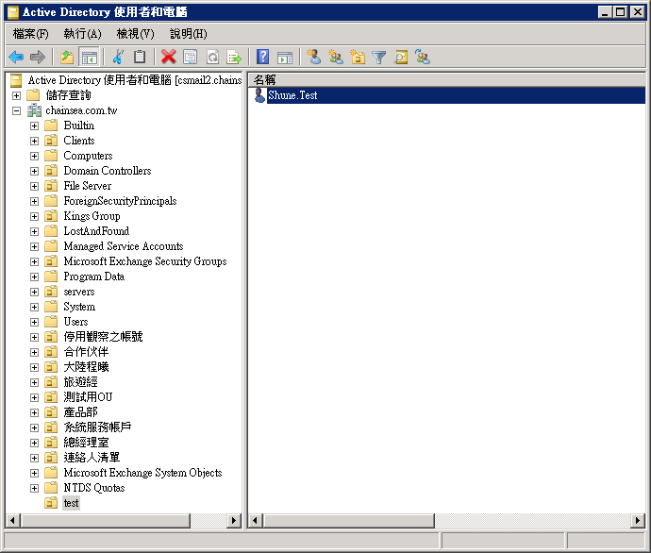
Task: Expand the NTDS Quotas container
Action: click(35, 488)
